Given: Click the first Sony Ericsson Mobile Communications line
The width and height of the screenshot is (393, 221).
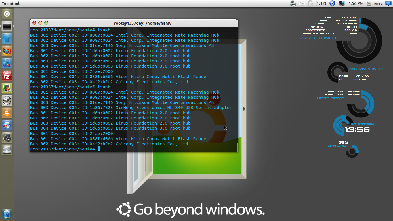Looking at the screenshot, I should pyautogui.click(x=122, y=45).
